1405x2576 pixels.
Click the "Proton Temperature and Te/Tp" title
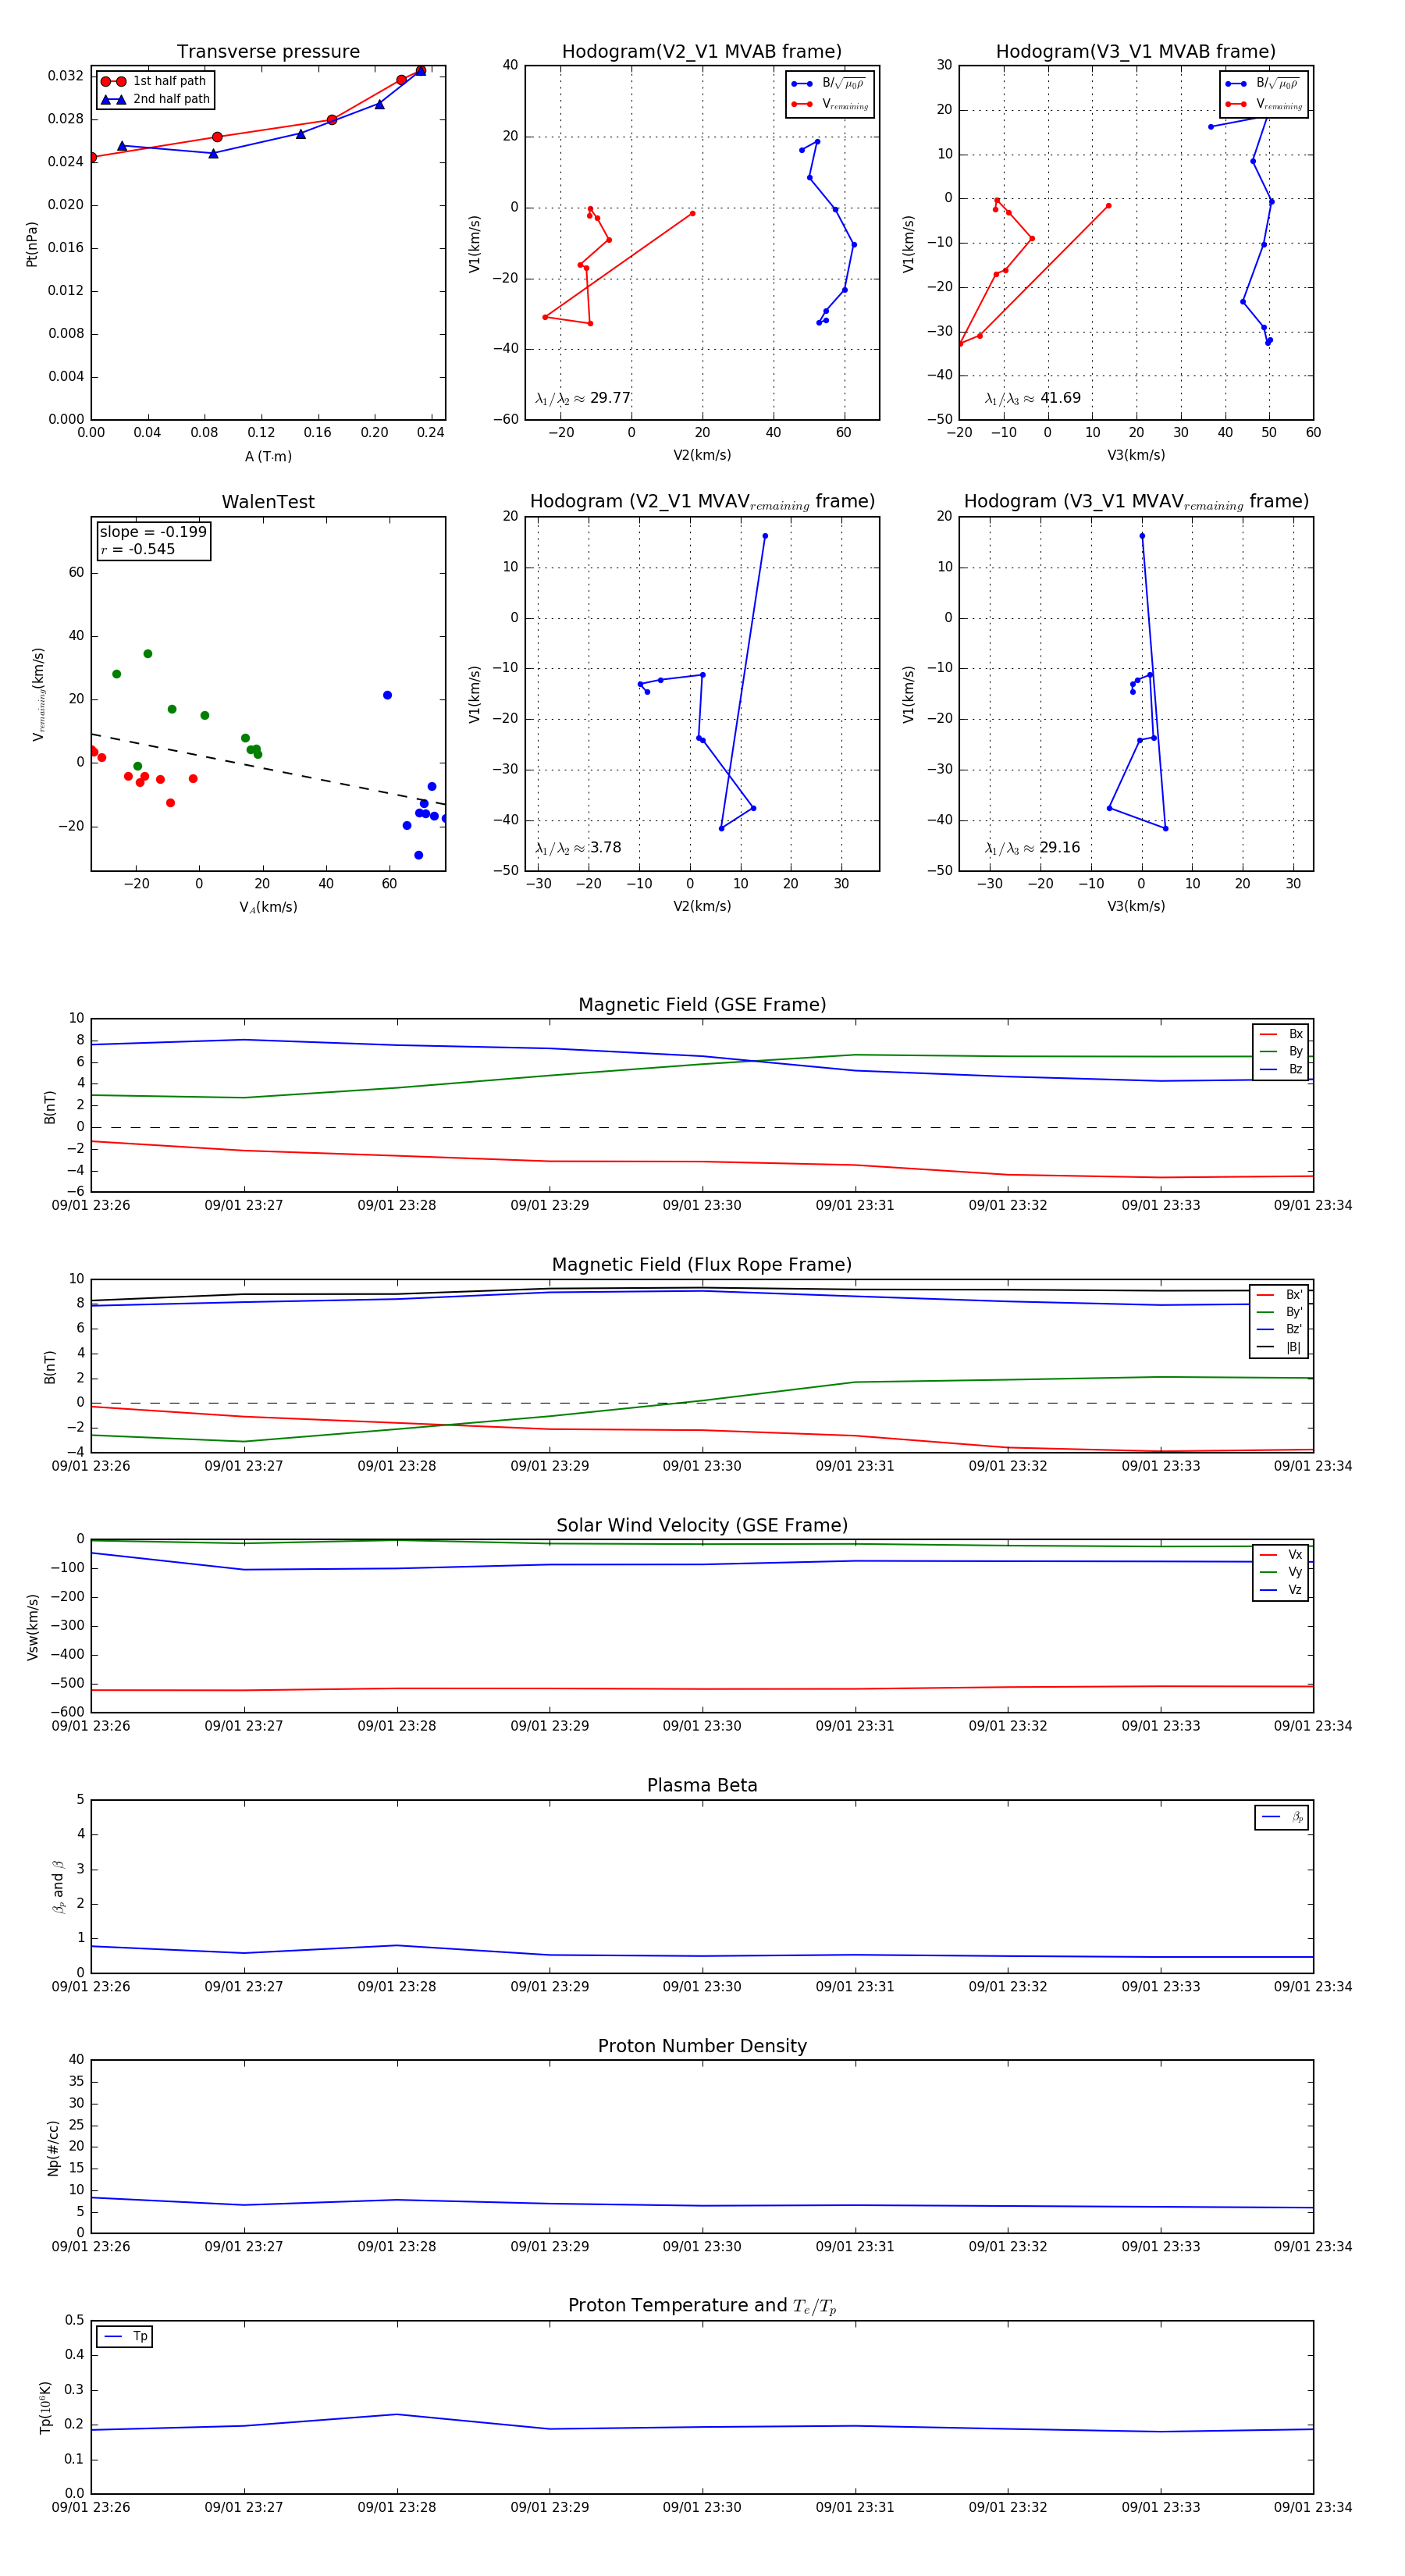702,2306
